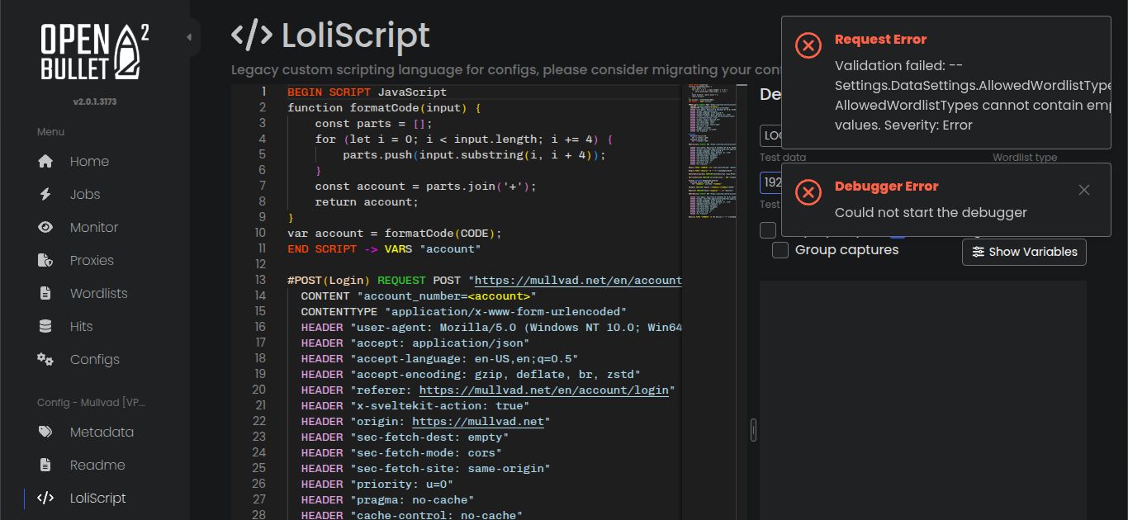Open the Configs page
The height and width of the screenshot is (520, 1128).
(x=95, y=359)
